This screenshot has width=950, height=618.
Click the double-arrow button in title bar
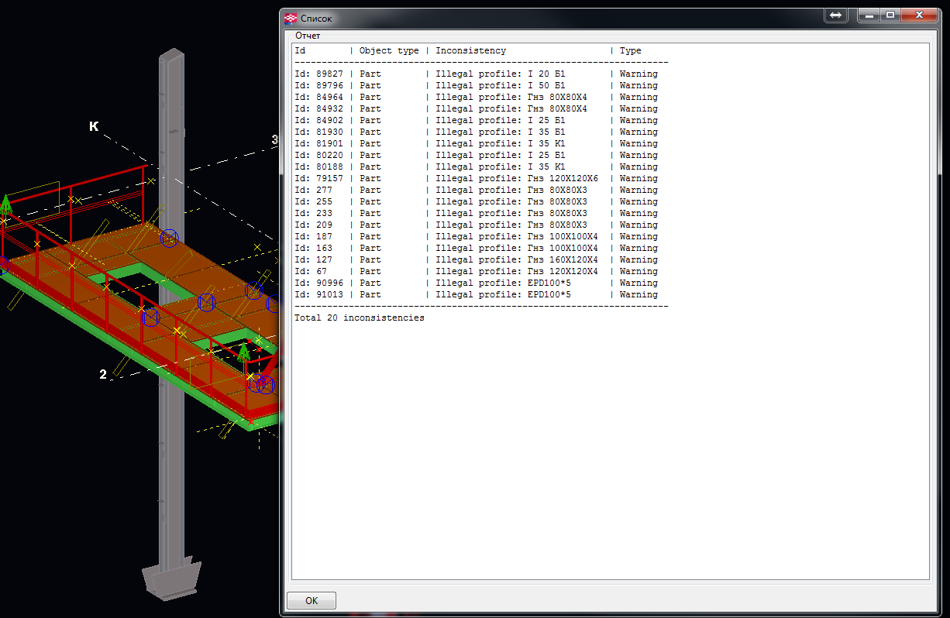click(x=835, y=15)
